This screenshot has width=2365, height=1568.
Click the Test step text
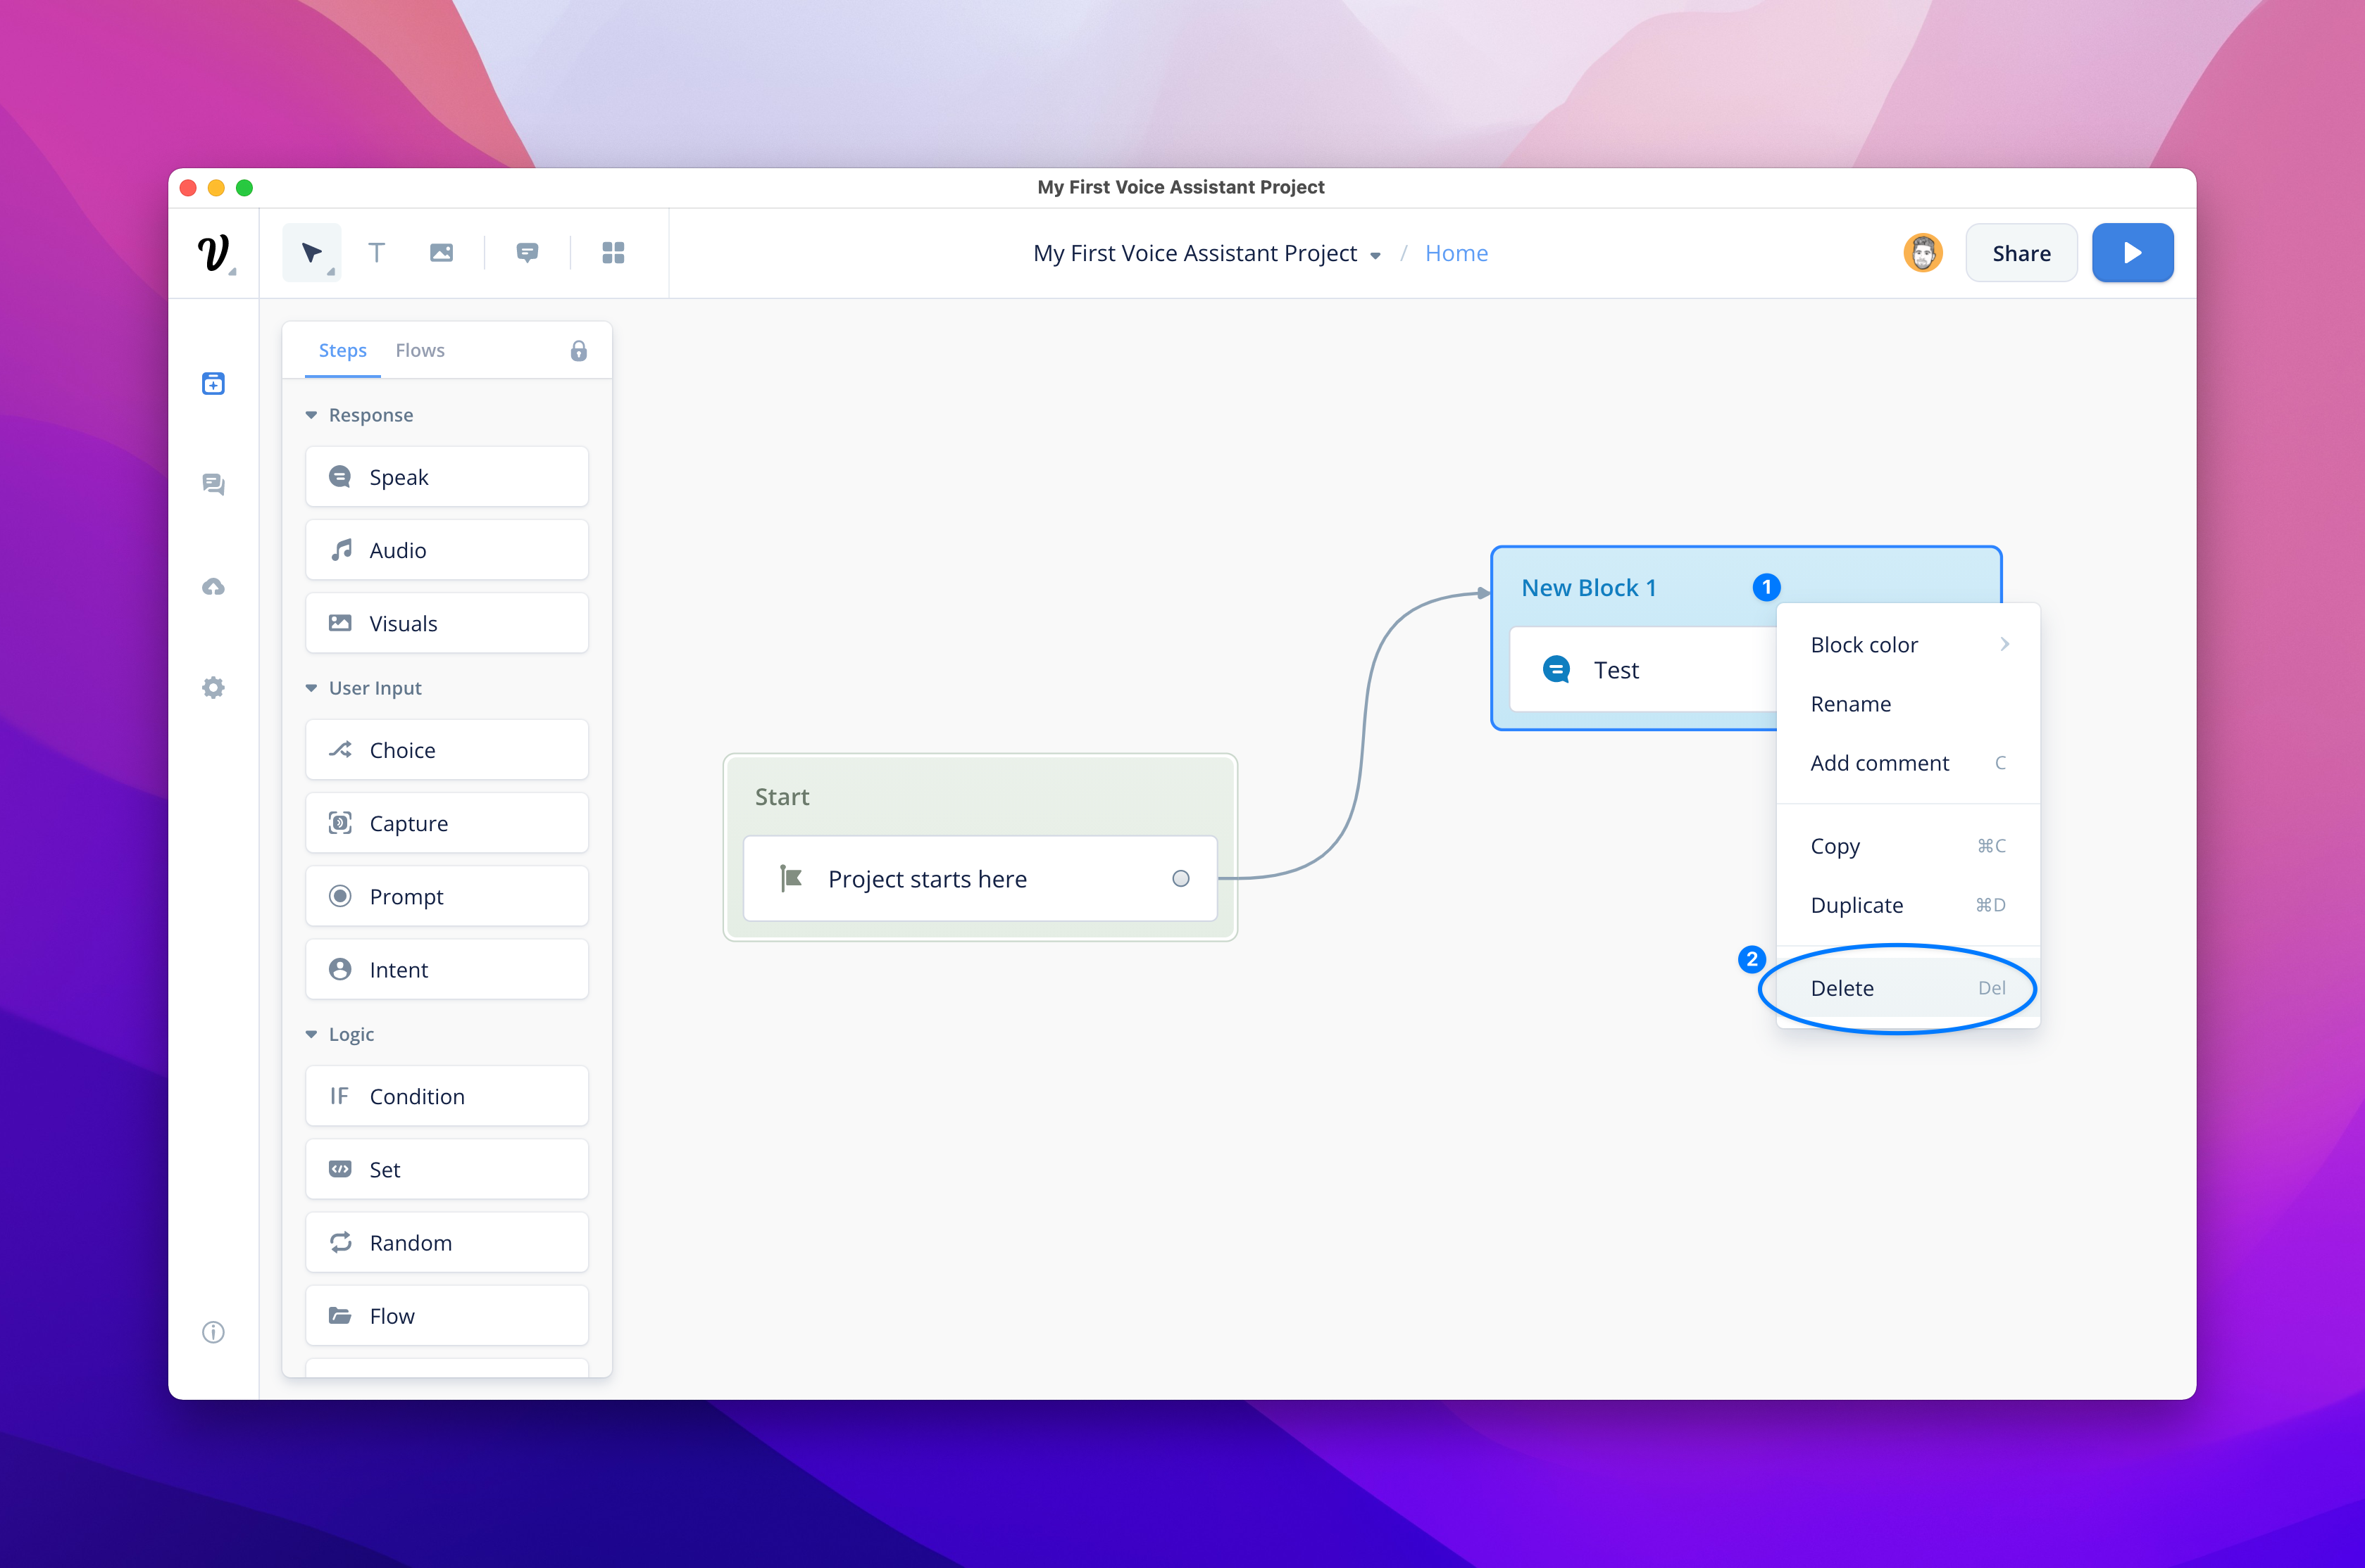(x=1616, y=670)
